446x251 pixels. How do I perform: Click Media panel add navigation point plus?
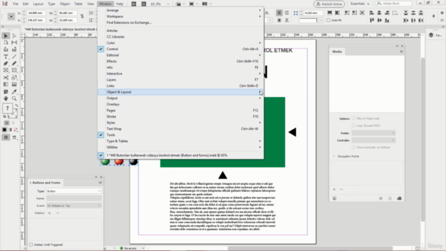[334, 189]
